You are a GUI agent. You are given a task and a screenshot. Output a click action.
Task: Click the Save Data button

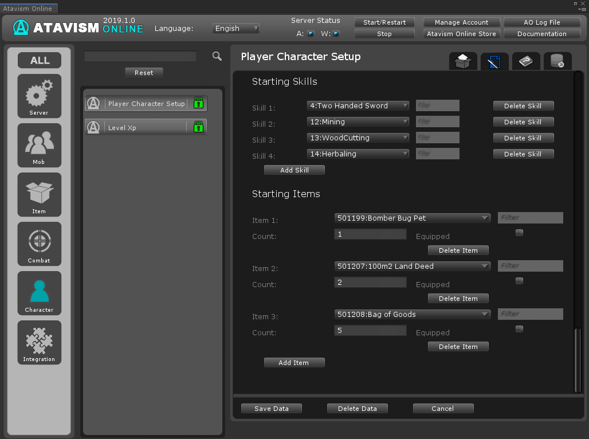(x=272, y=409)
